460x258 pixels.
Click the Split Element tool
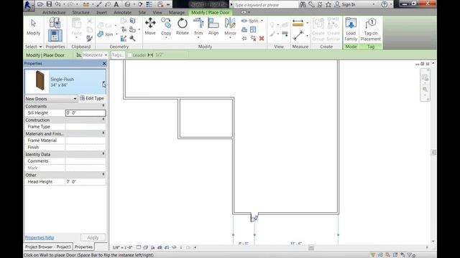pos(249,21)
